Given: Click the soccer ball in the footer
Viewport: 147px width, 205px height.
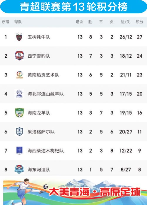Looking at the screenshot, I should (x=46, y=187).
